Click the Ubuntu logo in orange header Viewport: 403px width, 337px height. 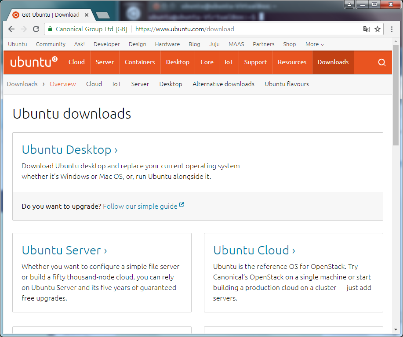pos(34,62)
